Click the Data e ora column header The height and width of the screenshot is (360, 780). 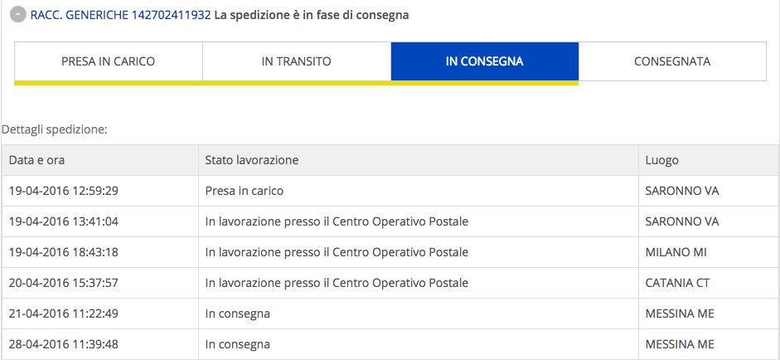(100, 160)
